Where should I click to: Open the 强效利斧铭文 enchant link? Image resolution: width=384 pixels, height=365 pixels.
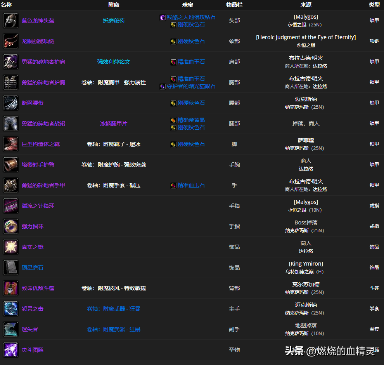tap(114, 62)
